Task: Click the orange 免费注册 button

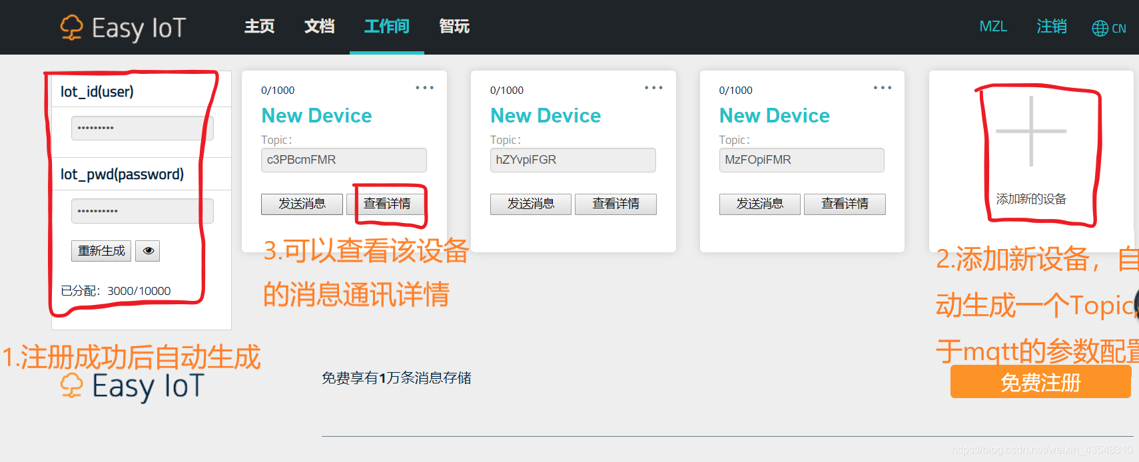Action: point(1040,381)
